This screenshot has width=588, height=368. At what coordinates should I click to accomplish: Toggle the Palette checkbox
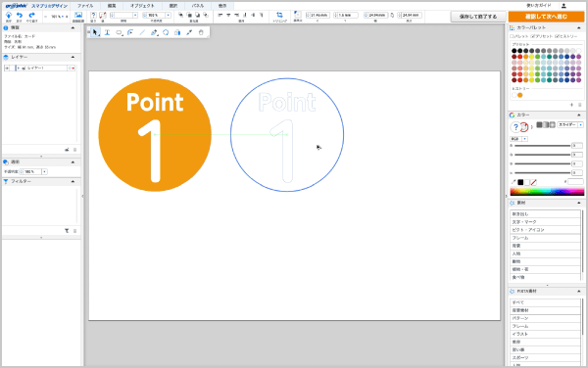pyautogui.click(x=512, y=36)
